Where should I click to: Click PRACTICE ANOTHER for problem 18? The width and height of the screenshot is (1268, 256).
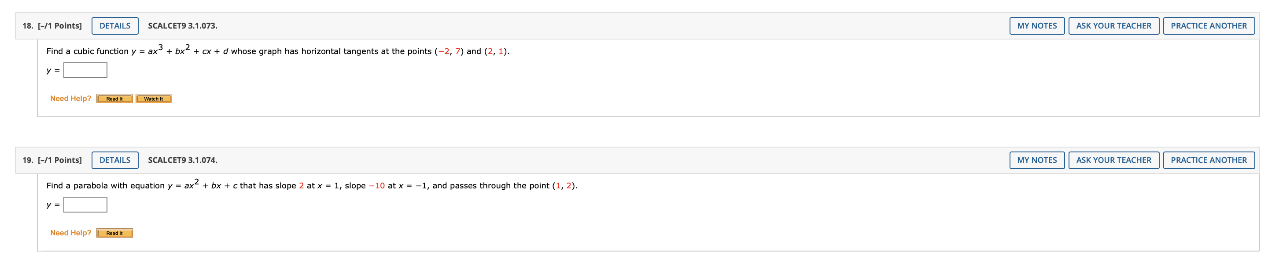pyautogui.click(x=1210, y=25)
